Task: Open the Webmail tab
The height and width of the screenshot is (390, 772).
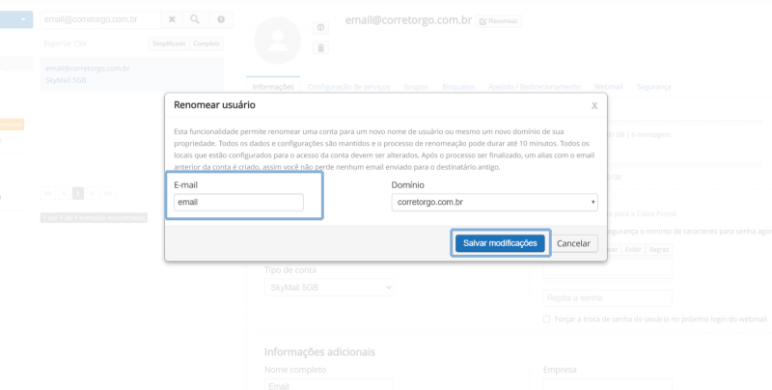Action: click(x=608, y=87)
